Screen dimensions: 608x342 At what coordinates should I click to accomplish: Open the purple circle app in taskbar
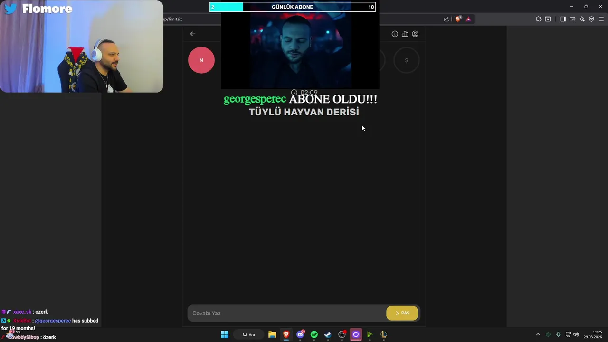(356, 334)
